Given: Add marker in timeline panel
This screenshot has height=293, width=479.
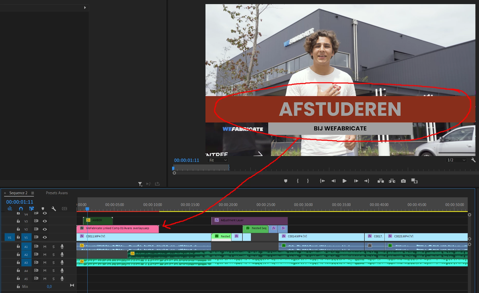Looking at the screenshot, I should point(43,209).
